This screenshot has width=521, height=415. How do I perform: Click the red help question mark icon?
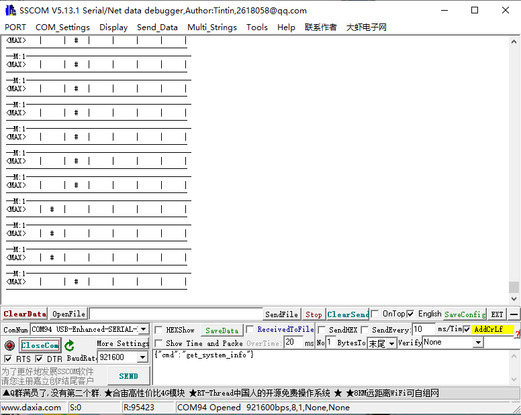(x=518, y=335)
